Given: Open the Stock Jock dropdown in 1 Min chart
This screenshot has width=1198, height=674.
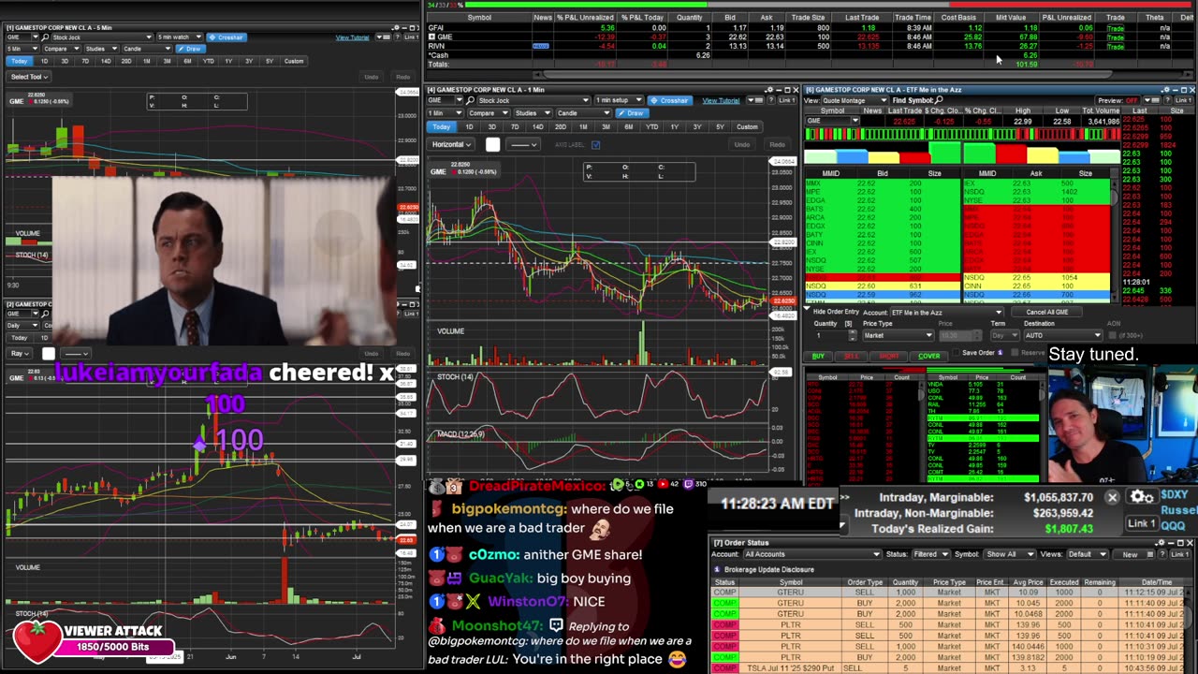Looking at the screenshot, I should pyautogui.click(x=534, y=100).
